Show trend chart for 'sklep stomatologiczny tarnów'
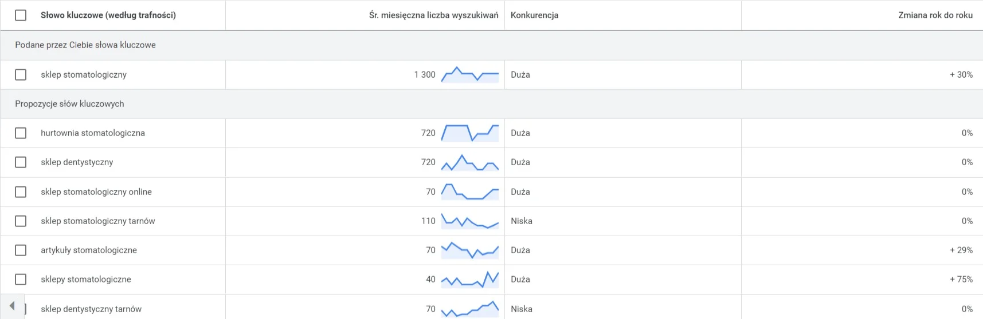 point(470,221)
